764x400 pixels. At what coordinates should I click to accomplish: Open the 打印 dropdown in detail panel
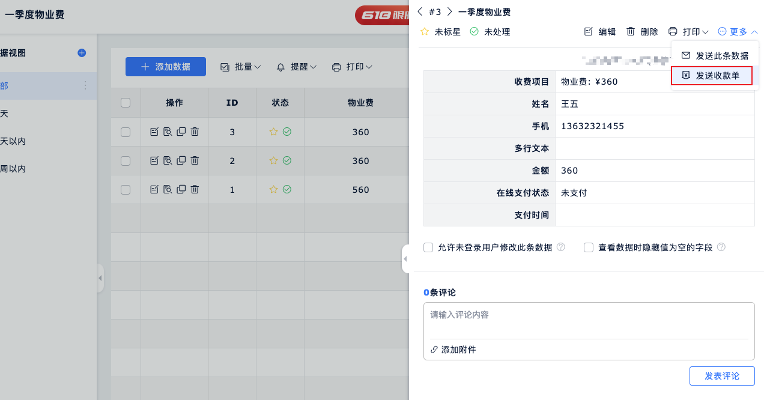point(688,32)
